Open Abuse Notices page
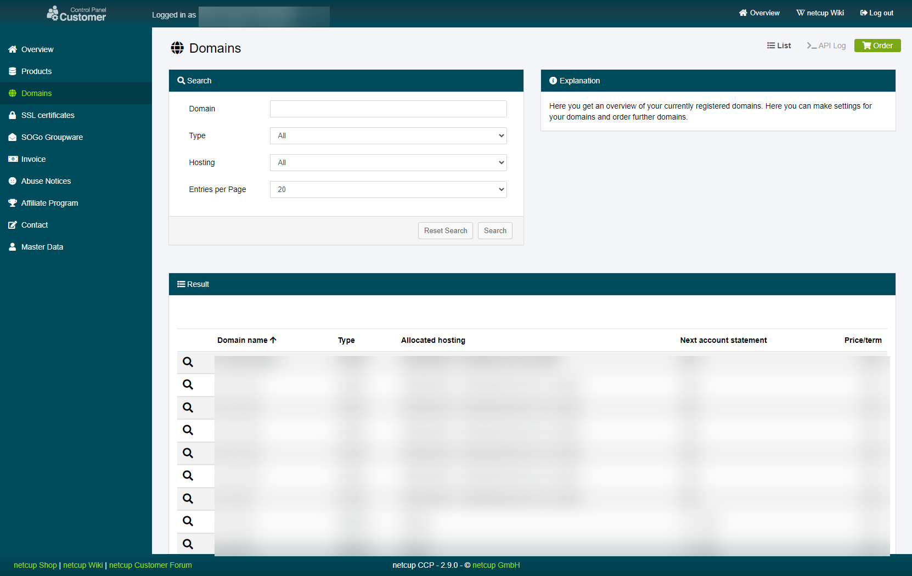This screenshot has width=912, height=576. [76, 181]
